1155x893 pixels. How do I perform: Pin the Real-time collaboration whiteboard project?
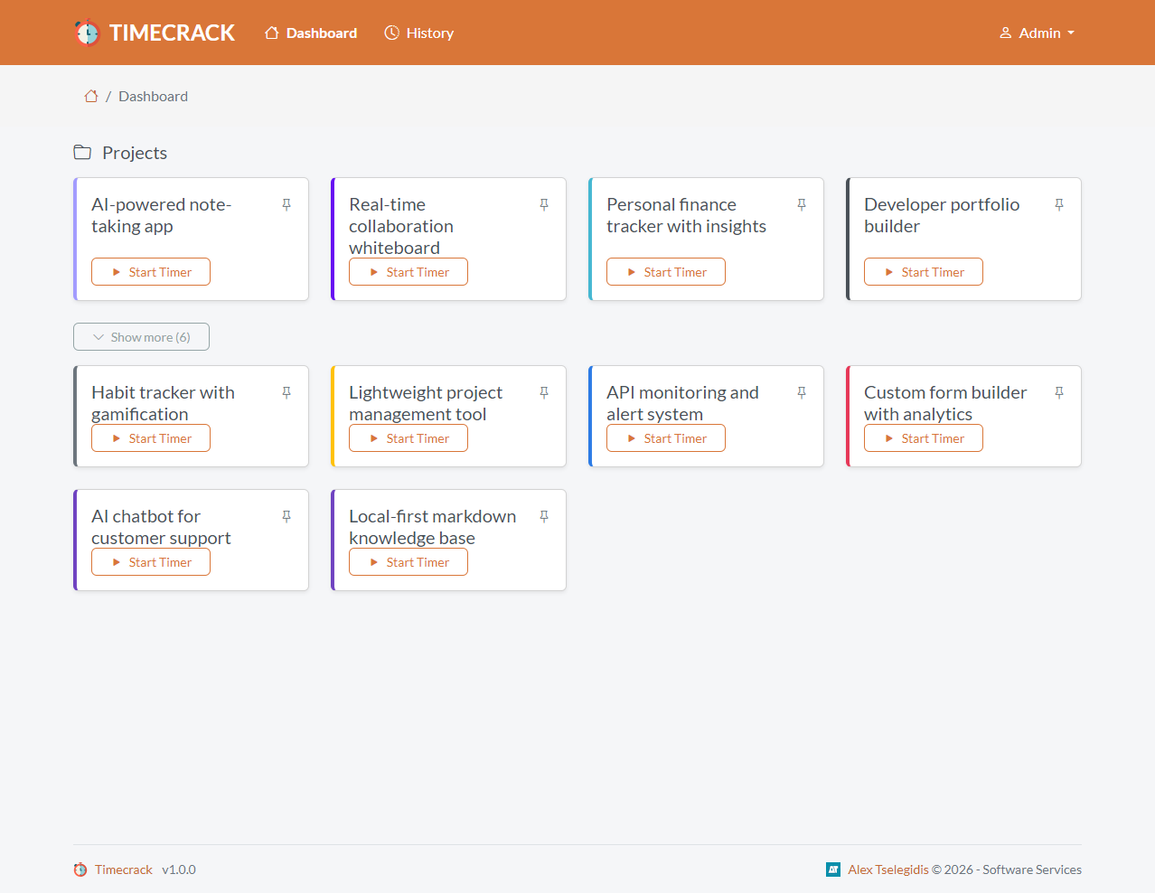[x=544, y=205]
